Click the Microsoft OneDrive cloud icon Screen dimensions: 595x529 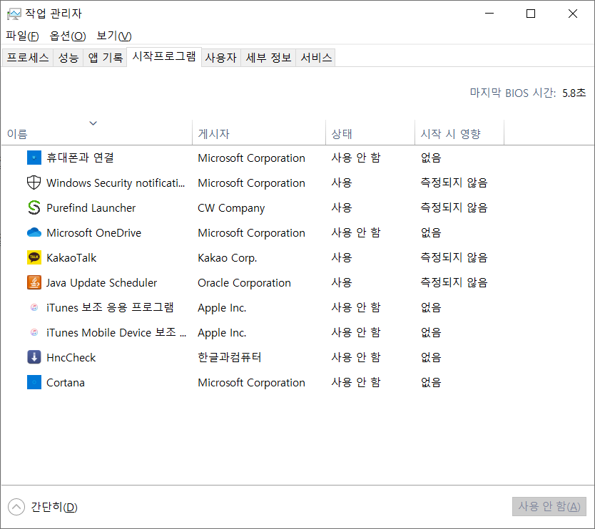pos(34,232)
